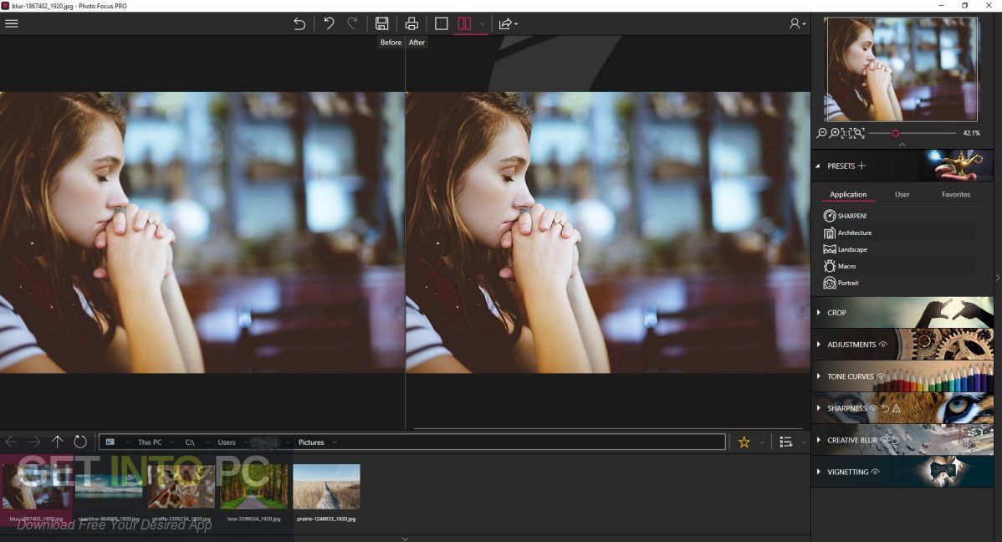Click the hamburger menu icon at top left
This screenshot has width=1002, height=542.
(x=12, y=23)
